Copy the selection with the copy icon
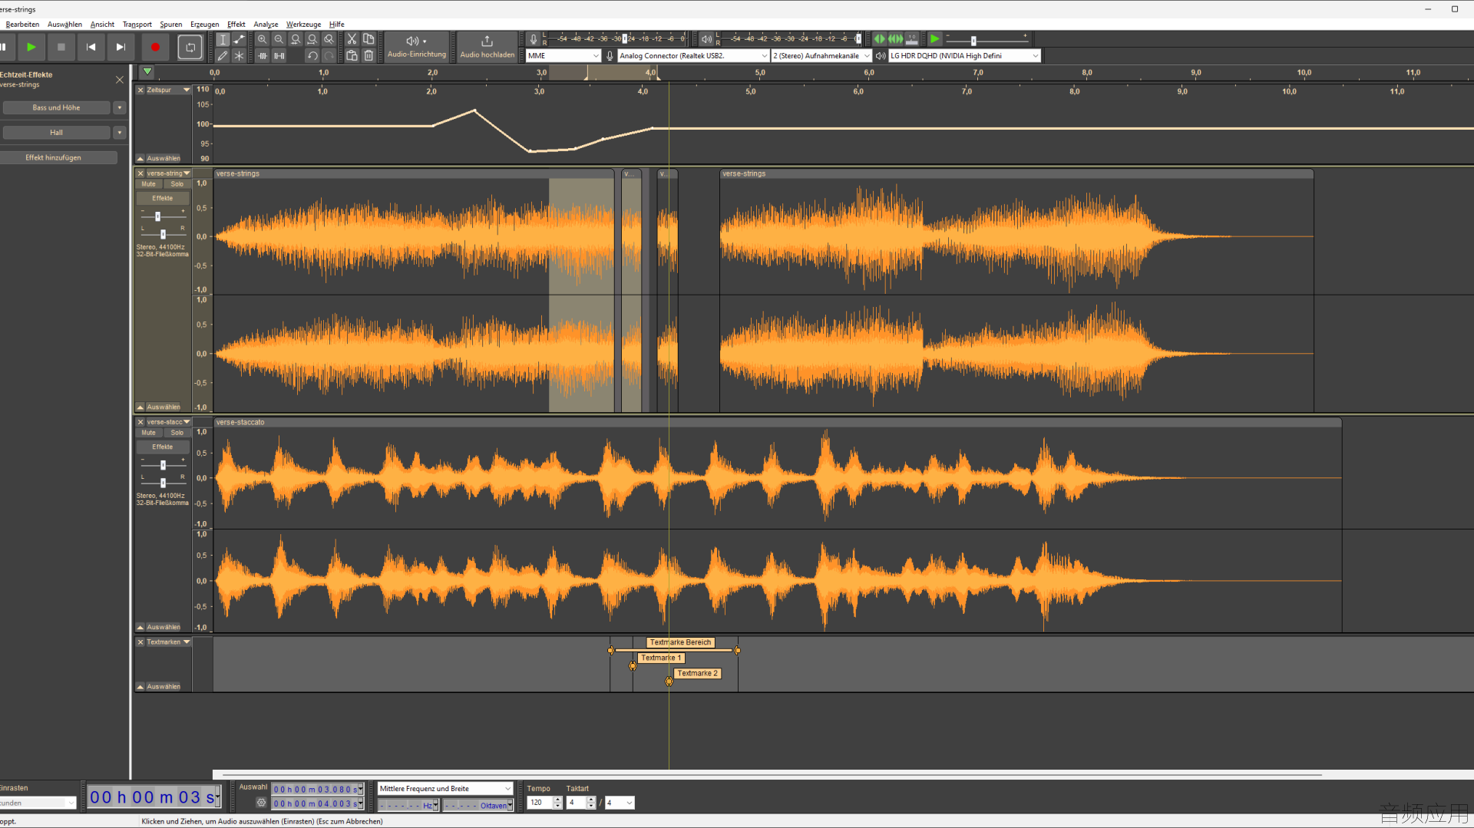 point(368,39)
